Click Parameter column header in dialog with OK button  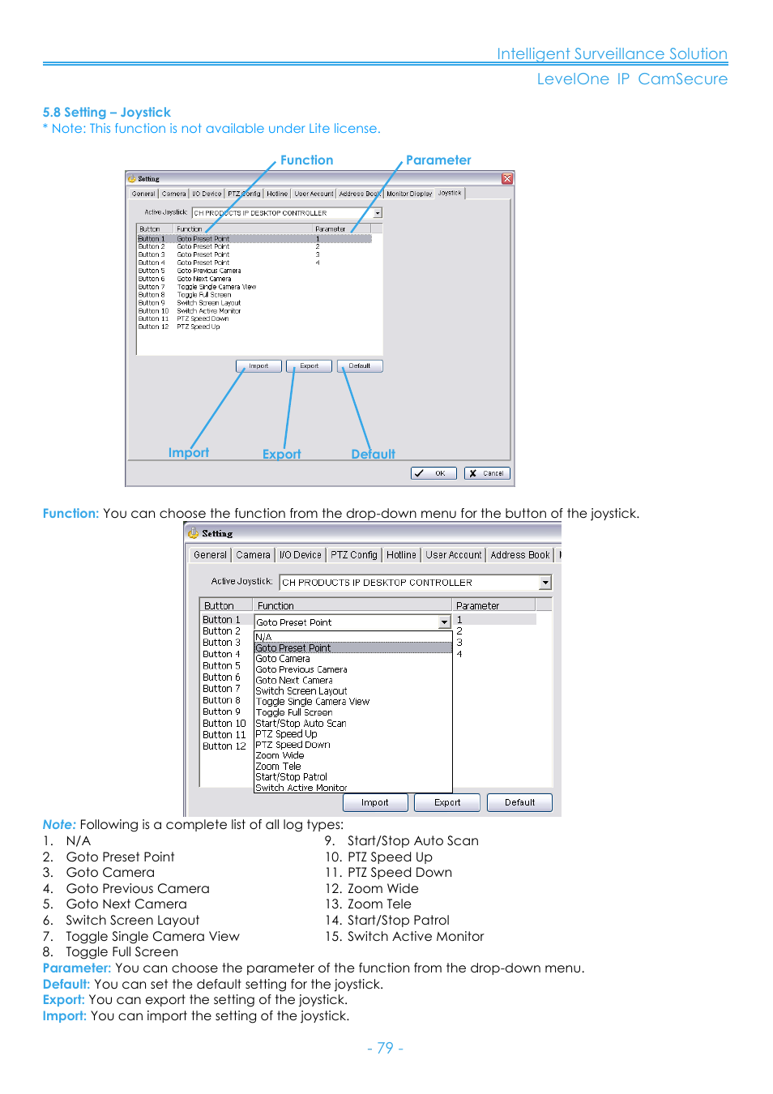click(343, 229)
